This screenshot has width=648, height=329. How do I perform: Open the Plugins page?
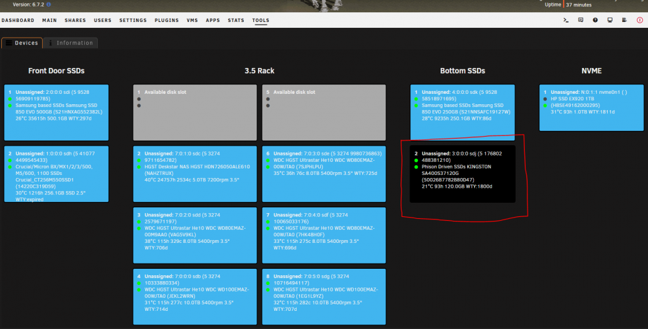click(167, 20)
